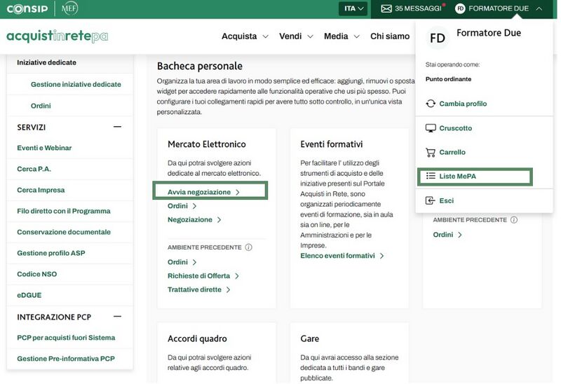This screenshot has width=561, height=384.
Task: Open Elenco eventi formativi link
Action: [342, 256]
